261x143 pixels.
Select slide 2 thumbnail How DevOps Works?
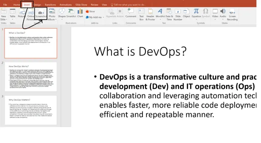tap(31, 77)
